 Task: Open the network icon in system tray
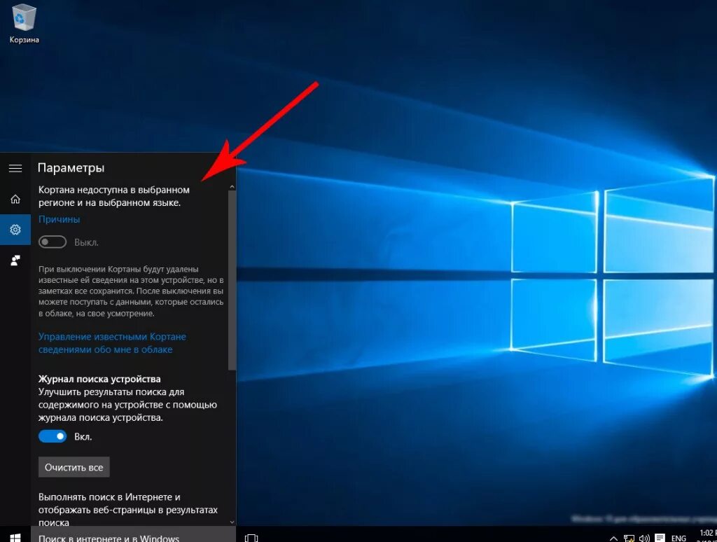(629, 538)
